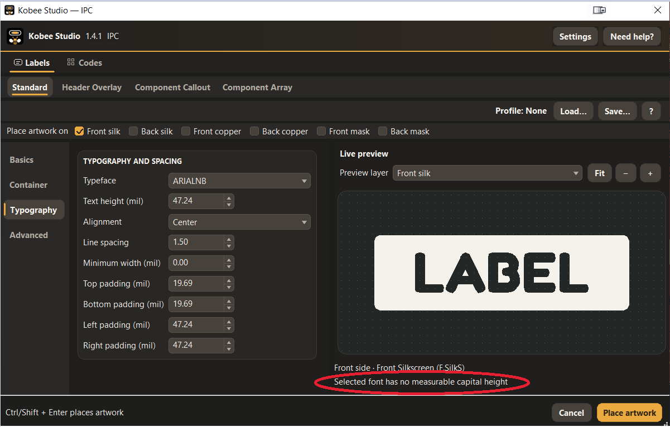670x427 pixels.
Task: Select the Component Callout tab
Action: click(172, 87)
